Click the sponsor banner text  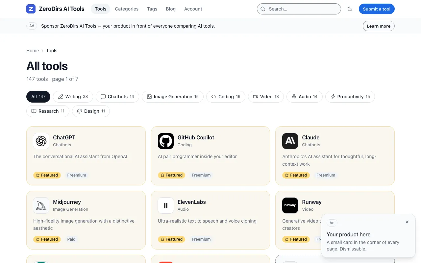click(x=128, y=26)
